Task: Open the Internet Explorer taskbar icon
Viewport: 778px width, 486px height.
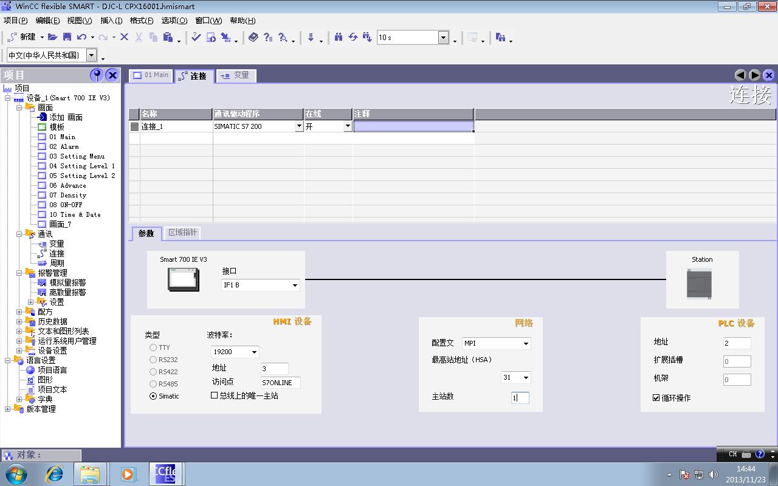Action: [55, 474]
